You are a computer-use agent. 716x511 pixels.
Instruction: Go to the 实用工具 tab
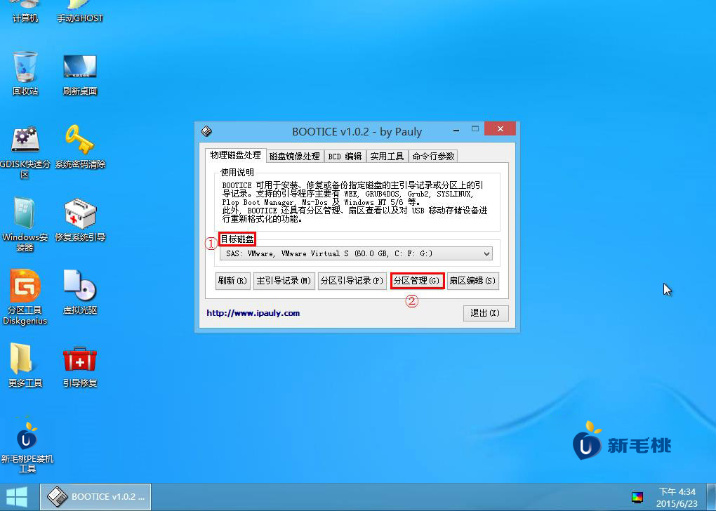pyautogui.click(x=387, y=156)
